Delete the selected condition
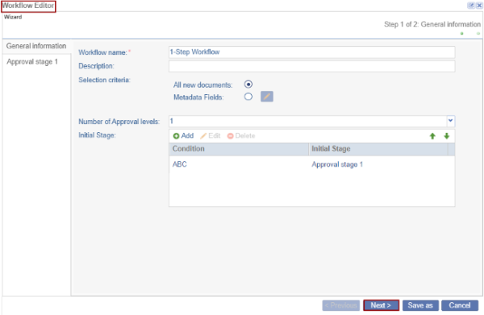 241,135
